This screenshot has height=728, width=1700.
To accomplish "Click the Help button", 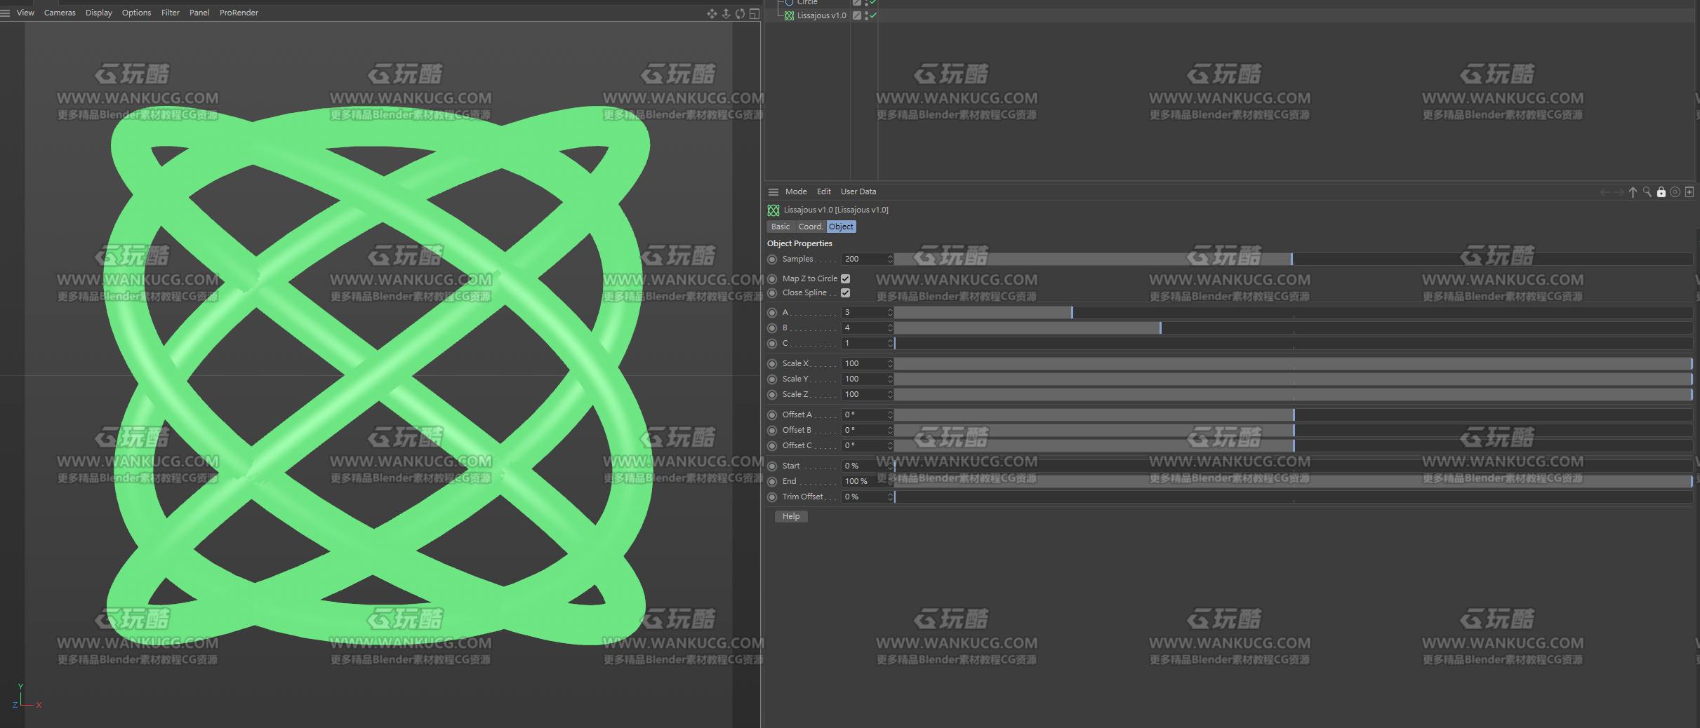I will click(x=791, y=516).
